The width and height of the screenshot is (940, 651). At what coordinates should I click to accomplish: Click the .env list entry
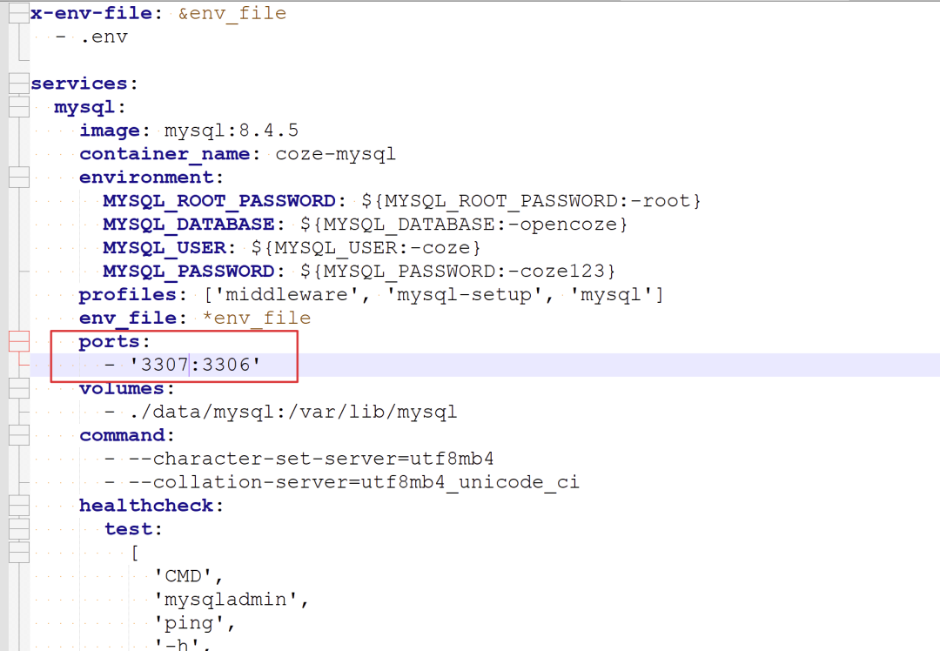[x=104, y=37]
